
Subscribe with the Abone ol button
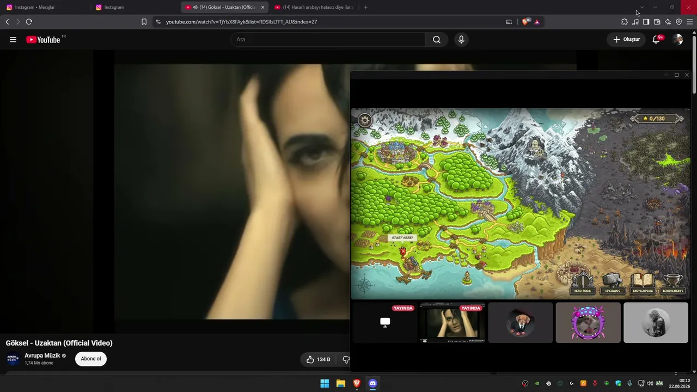pyautogui.click(x=91, y=359)
